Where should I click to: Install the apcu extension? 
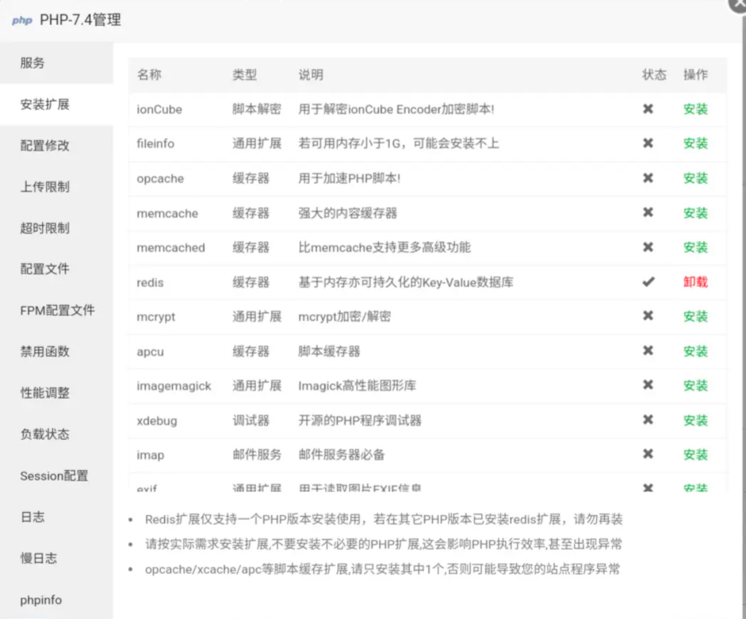coord(696,352)
